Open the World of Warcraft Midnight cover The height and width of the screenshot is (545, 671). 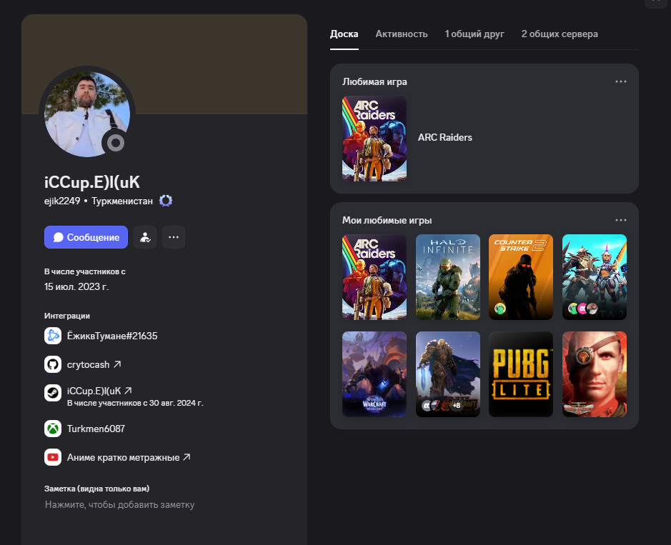[374, 374]
